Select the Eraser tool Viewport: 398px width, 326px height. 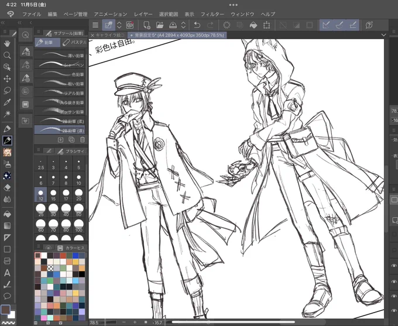pyautogui.click(x=7, y=188)
